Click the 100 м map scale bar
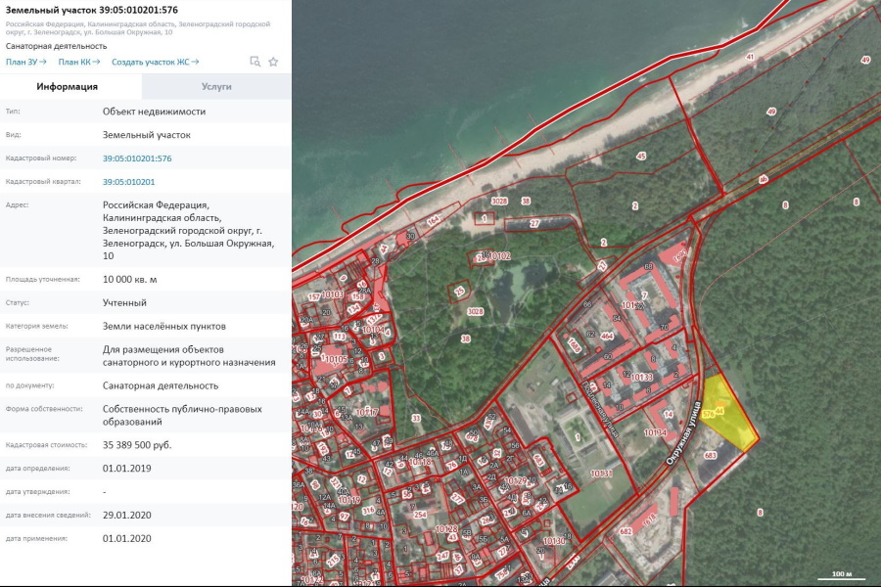Screen dimensions: 881x587 click(x=842, y=574)
